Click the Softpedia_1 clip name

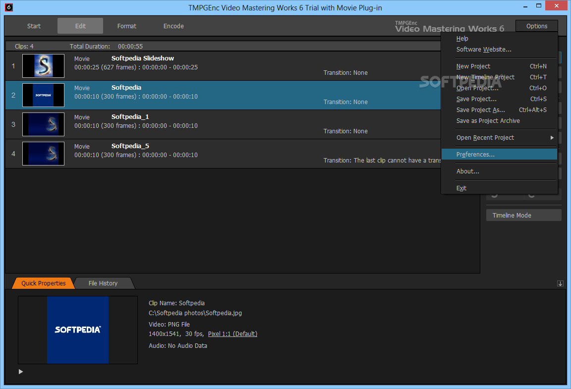tap(130, 116)
